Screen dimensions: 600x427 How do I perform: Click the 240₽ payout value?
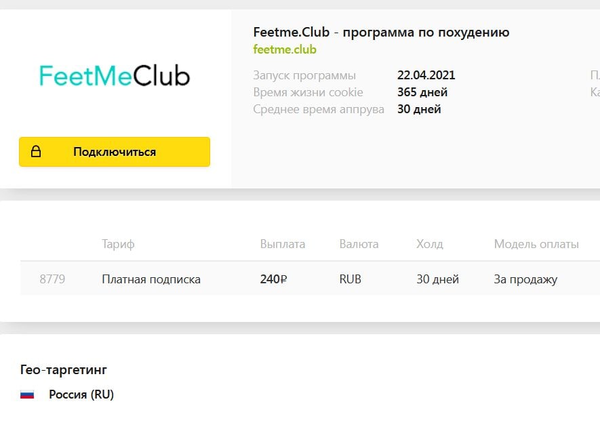click(x=273, y=279)
